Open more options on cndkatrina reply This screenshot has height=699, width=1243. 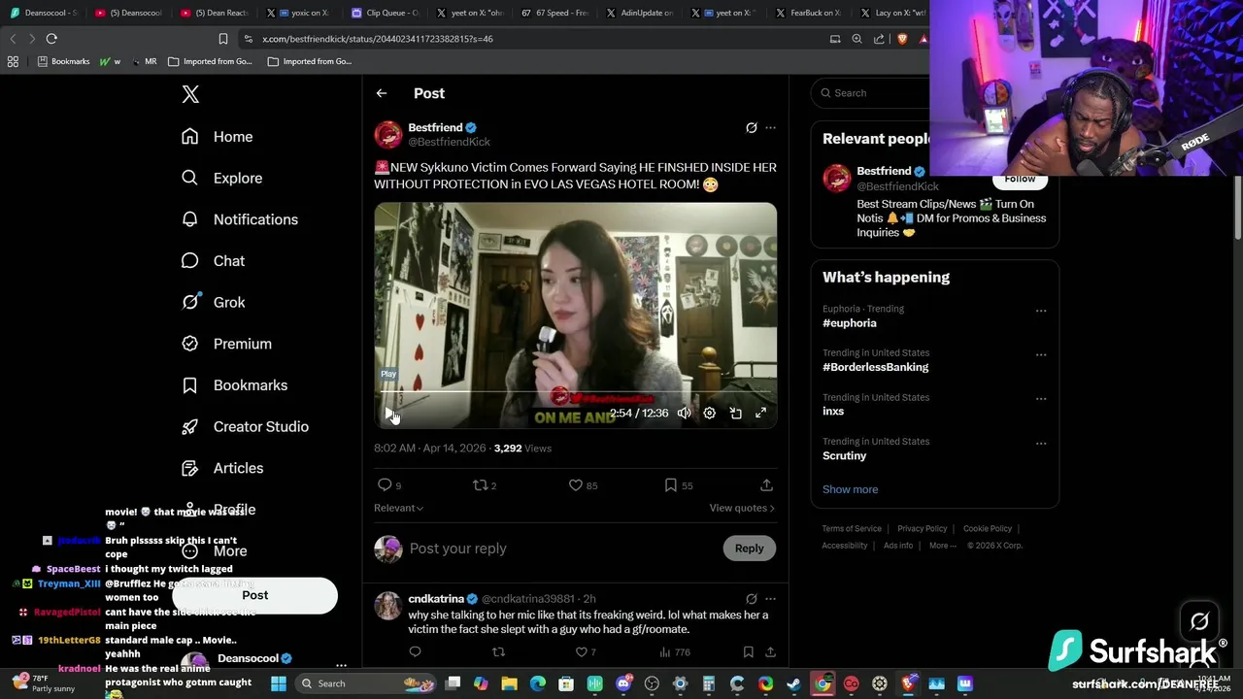coord(770,599)
